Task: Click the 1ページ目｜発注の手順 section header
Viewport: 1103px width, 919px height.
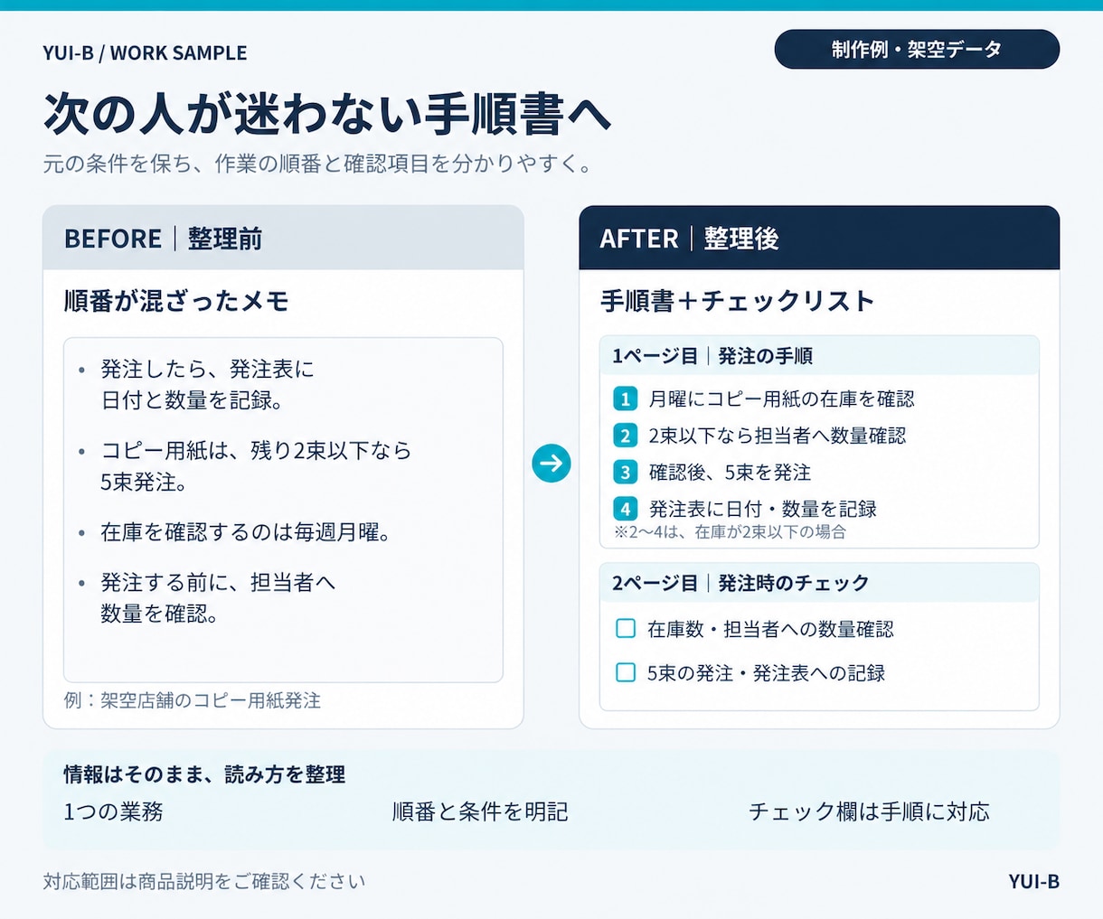Action: [x=819, y=356]
